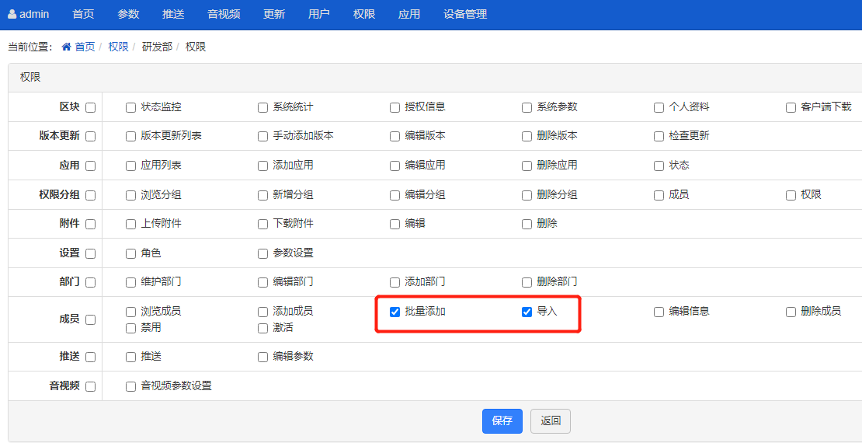Check the 编辑参数 checkbox
The image size is (862, 443).
(x=262, y=357)
